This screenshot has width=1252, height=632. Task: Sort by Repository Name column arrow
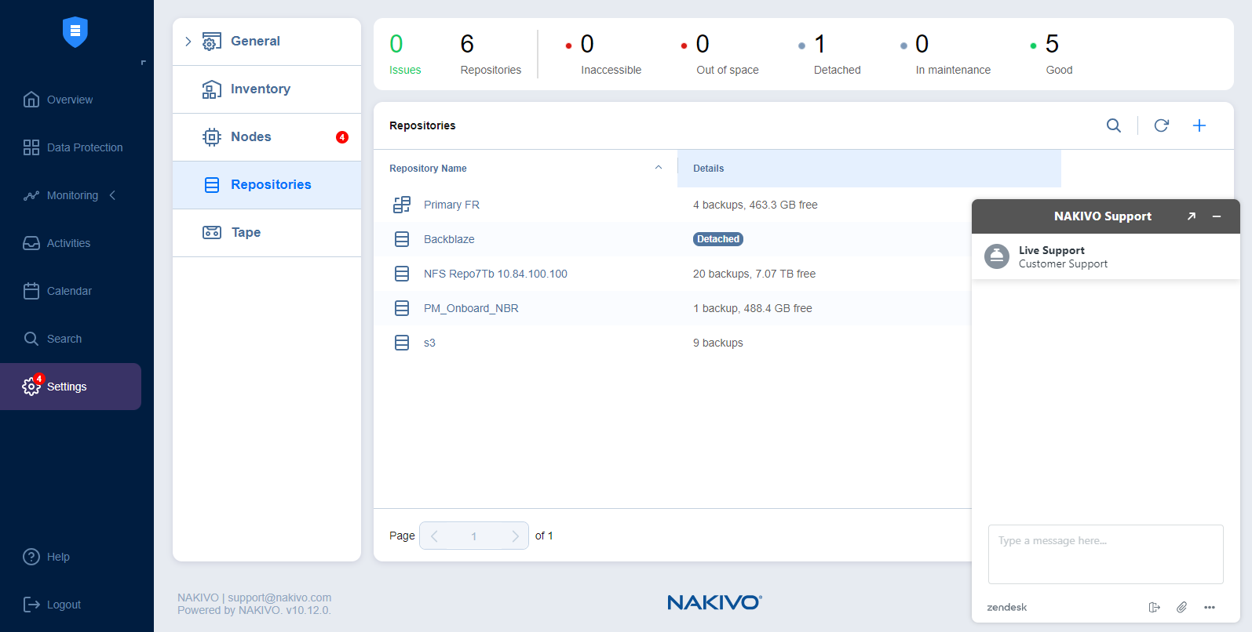click(658, 168)
